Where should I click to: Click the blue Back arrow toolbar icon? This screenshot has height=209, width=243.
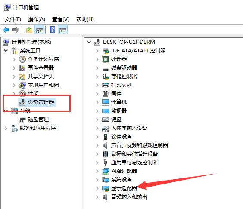(6, 30)
